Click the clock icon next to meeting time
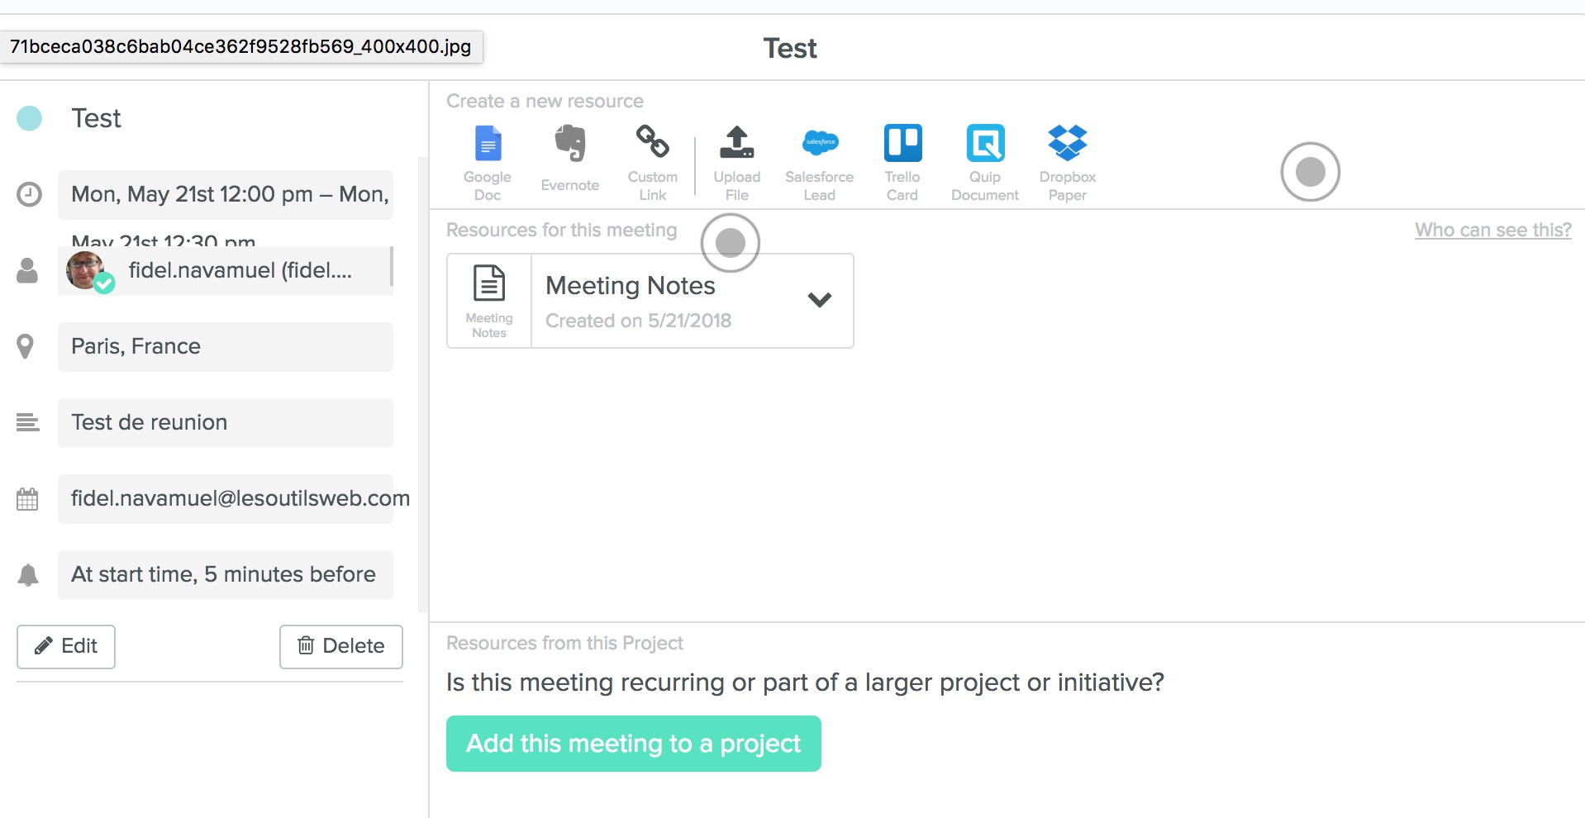 pyautogui.click(x=27, y=194)
